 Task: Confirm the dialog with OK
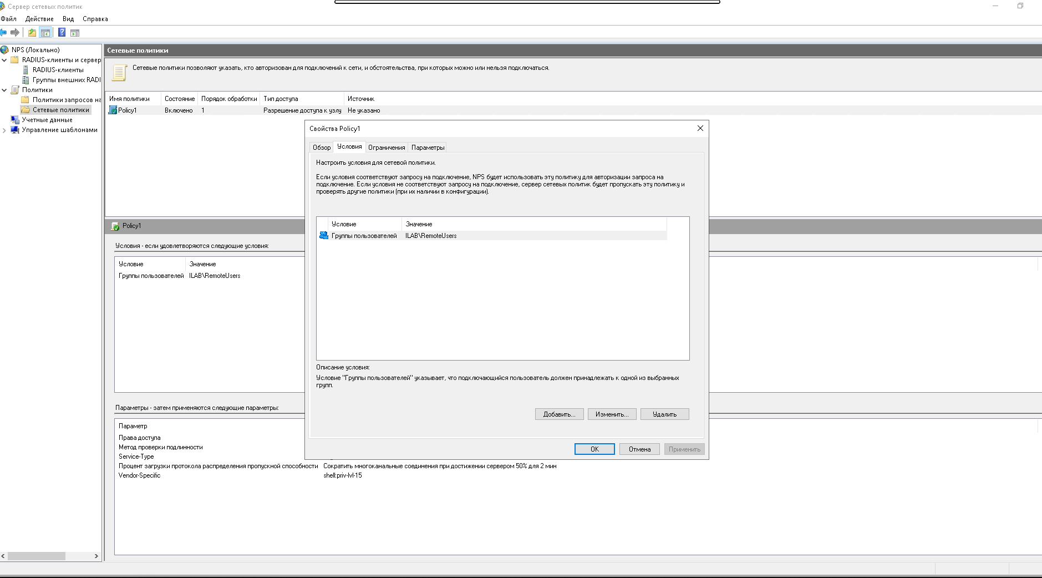tap(594, 449)
